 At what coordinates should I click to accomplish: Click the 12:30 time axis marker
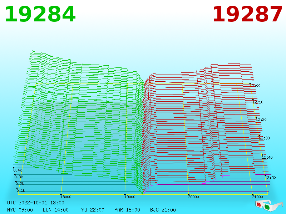click(264, 138)
